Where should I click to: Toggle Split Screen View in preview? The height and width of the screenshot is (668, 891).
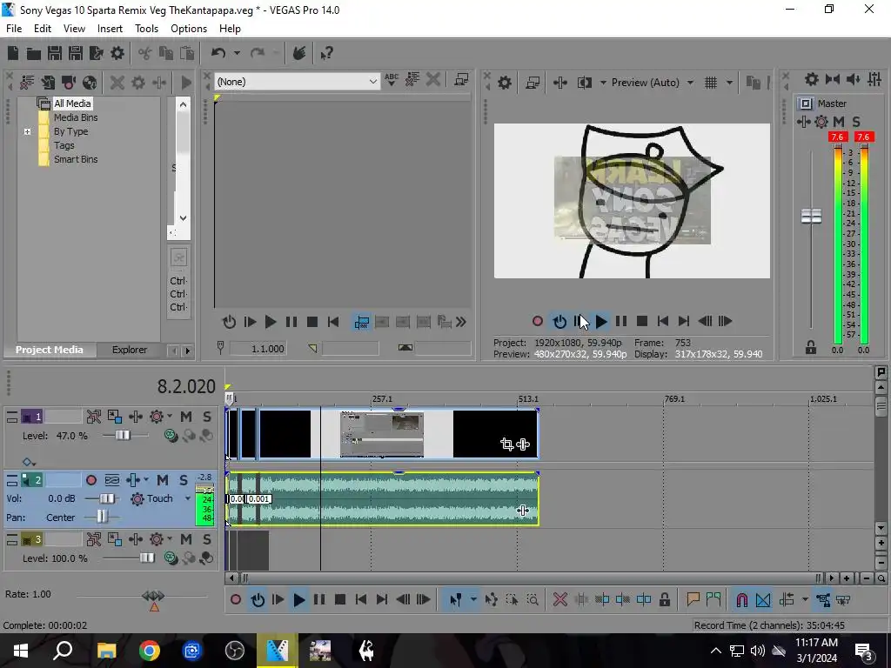[x=584, y=83]
